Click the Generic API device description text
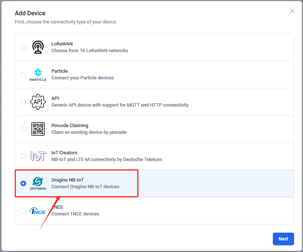This screenshot has width=303, height=252. click(120, 105)
